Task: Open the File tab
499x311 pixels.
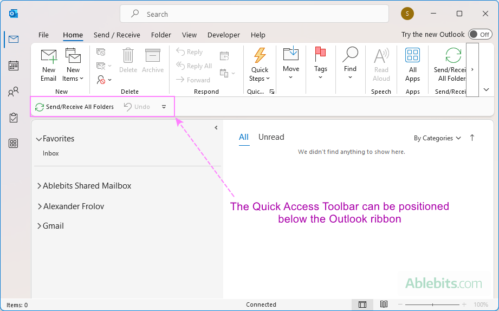Action: pyautogui.click(x=43, y=35)
